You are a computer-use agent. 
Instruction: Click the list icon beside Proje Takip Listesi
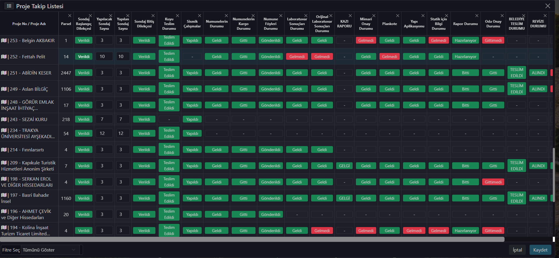coord(9,6)
